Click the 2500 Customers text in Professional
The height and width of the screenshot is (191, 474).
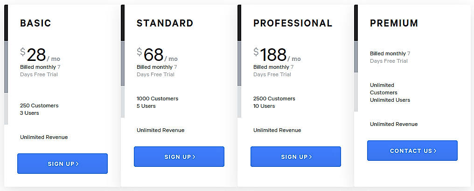coord(274,99)
